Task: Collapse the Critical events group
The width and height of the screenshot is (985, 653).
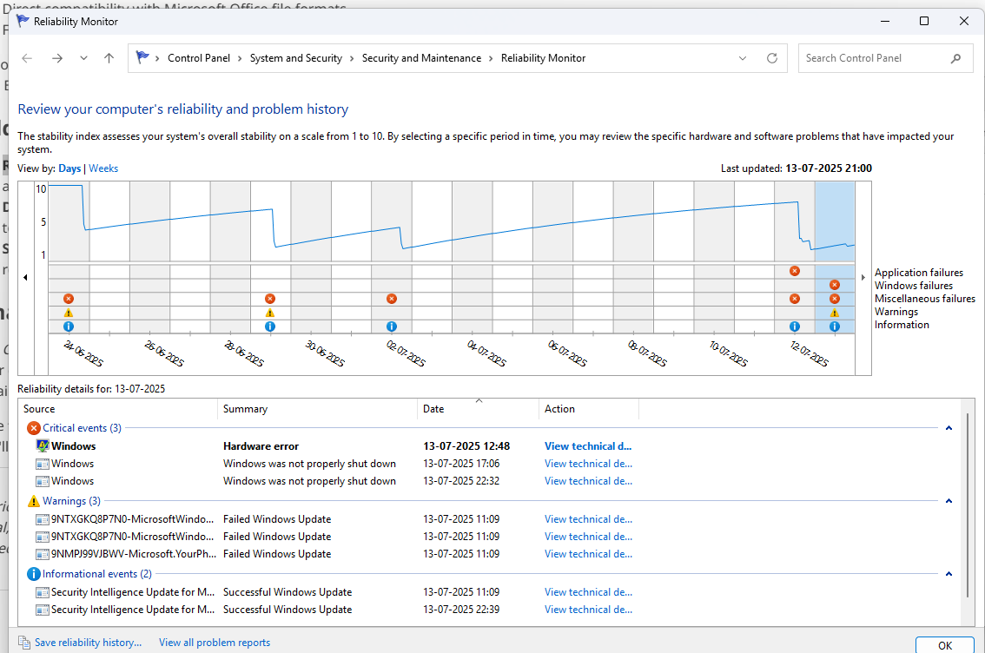Action: (949, 428)
